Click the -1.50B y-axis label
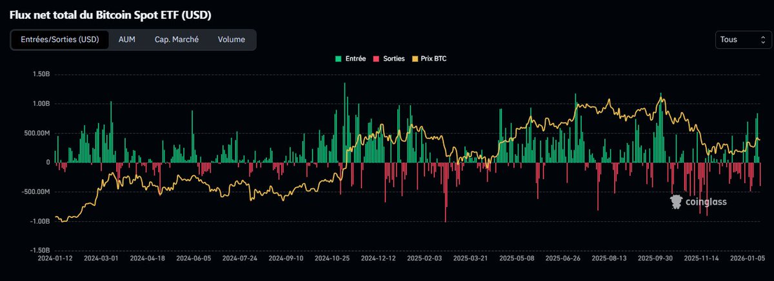The width and height of the screenshot is (774, 281). 39,251
